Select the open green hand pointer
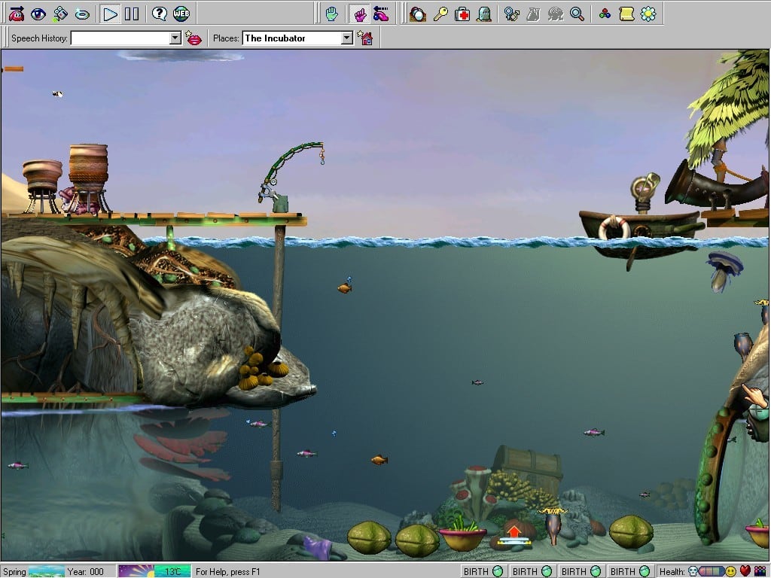 331,14
